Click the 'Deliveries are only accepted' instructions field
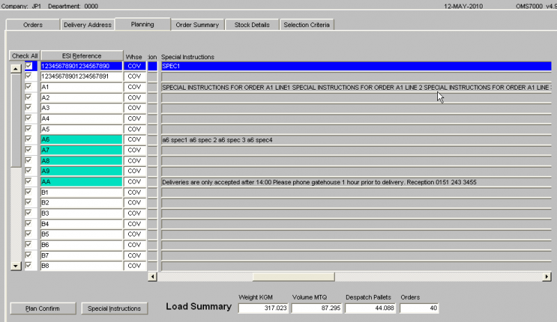 [356, 182]
